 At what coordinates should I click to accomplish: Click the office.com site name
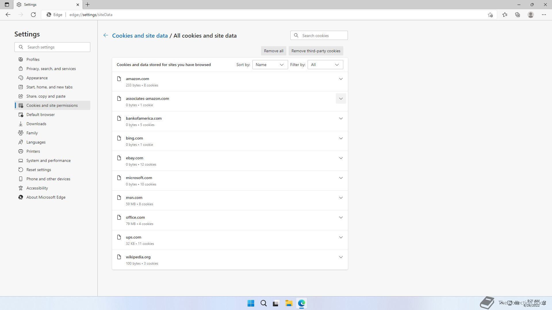pos(135,217)
